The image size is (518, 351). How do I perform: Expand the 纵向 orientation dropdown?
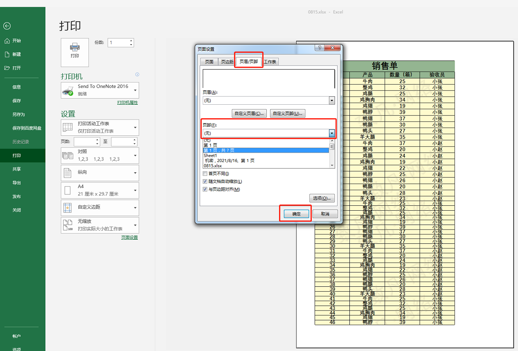click(x=100, y=173)
